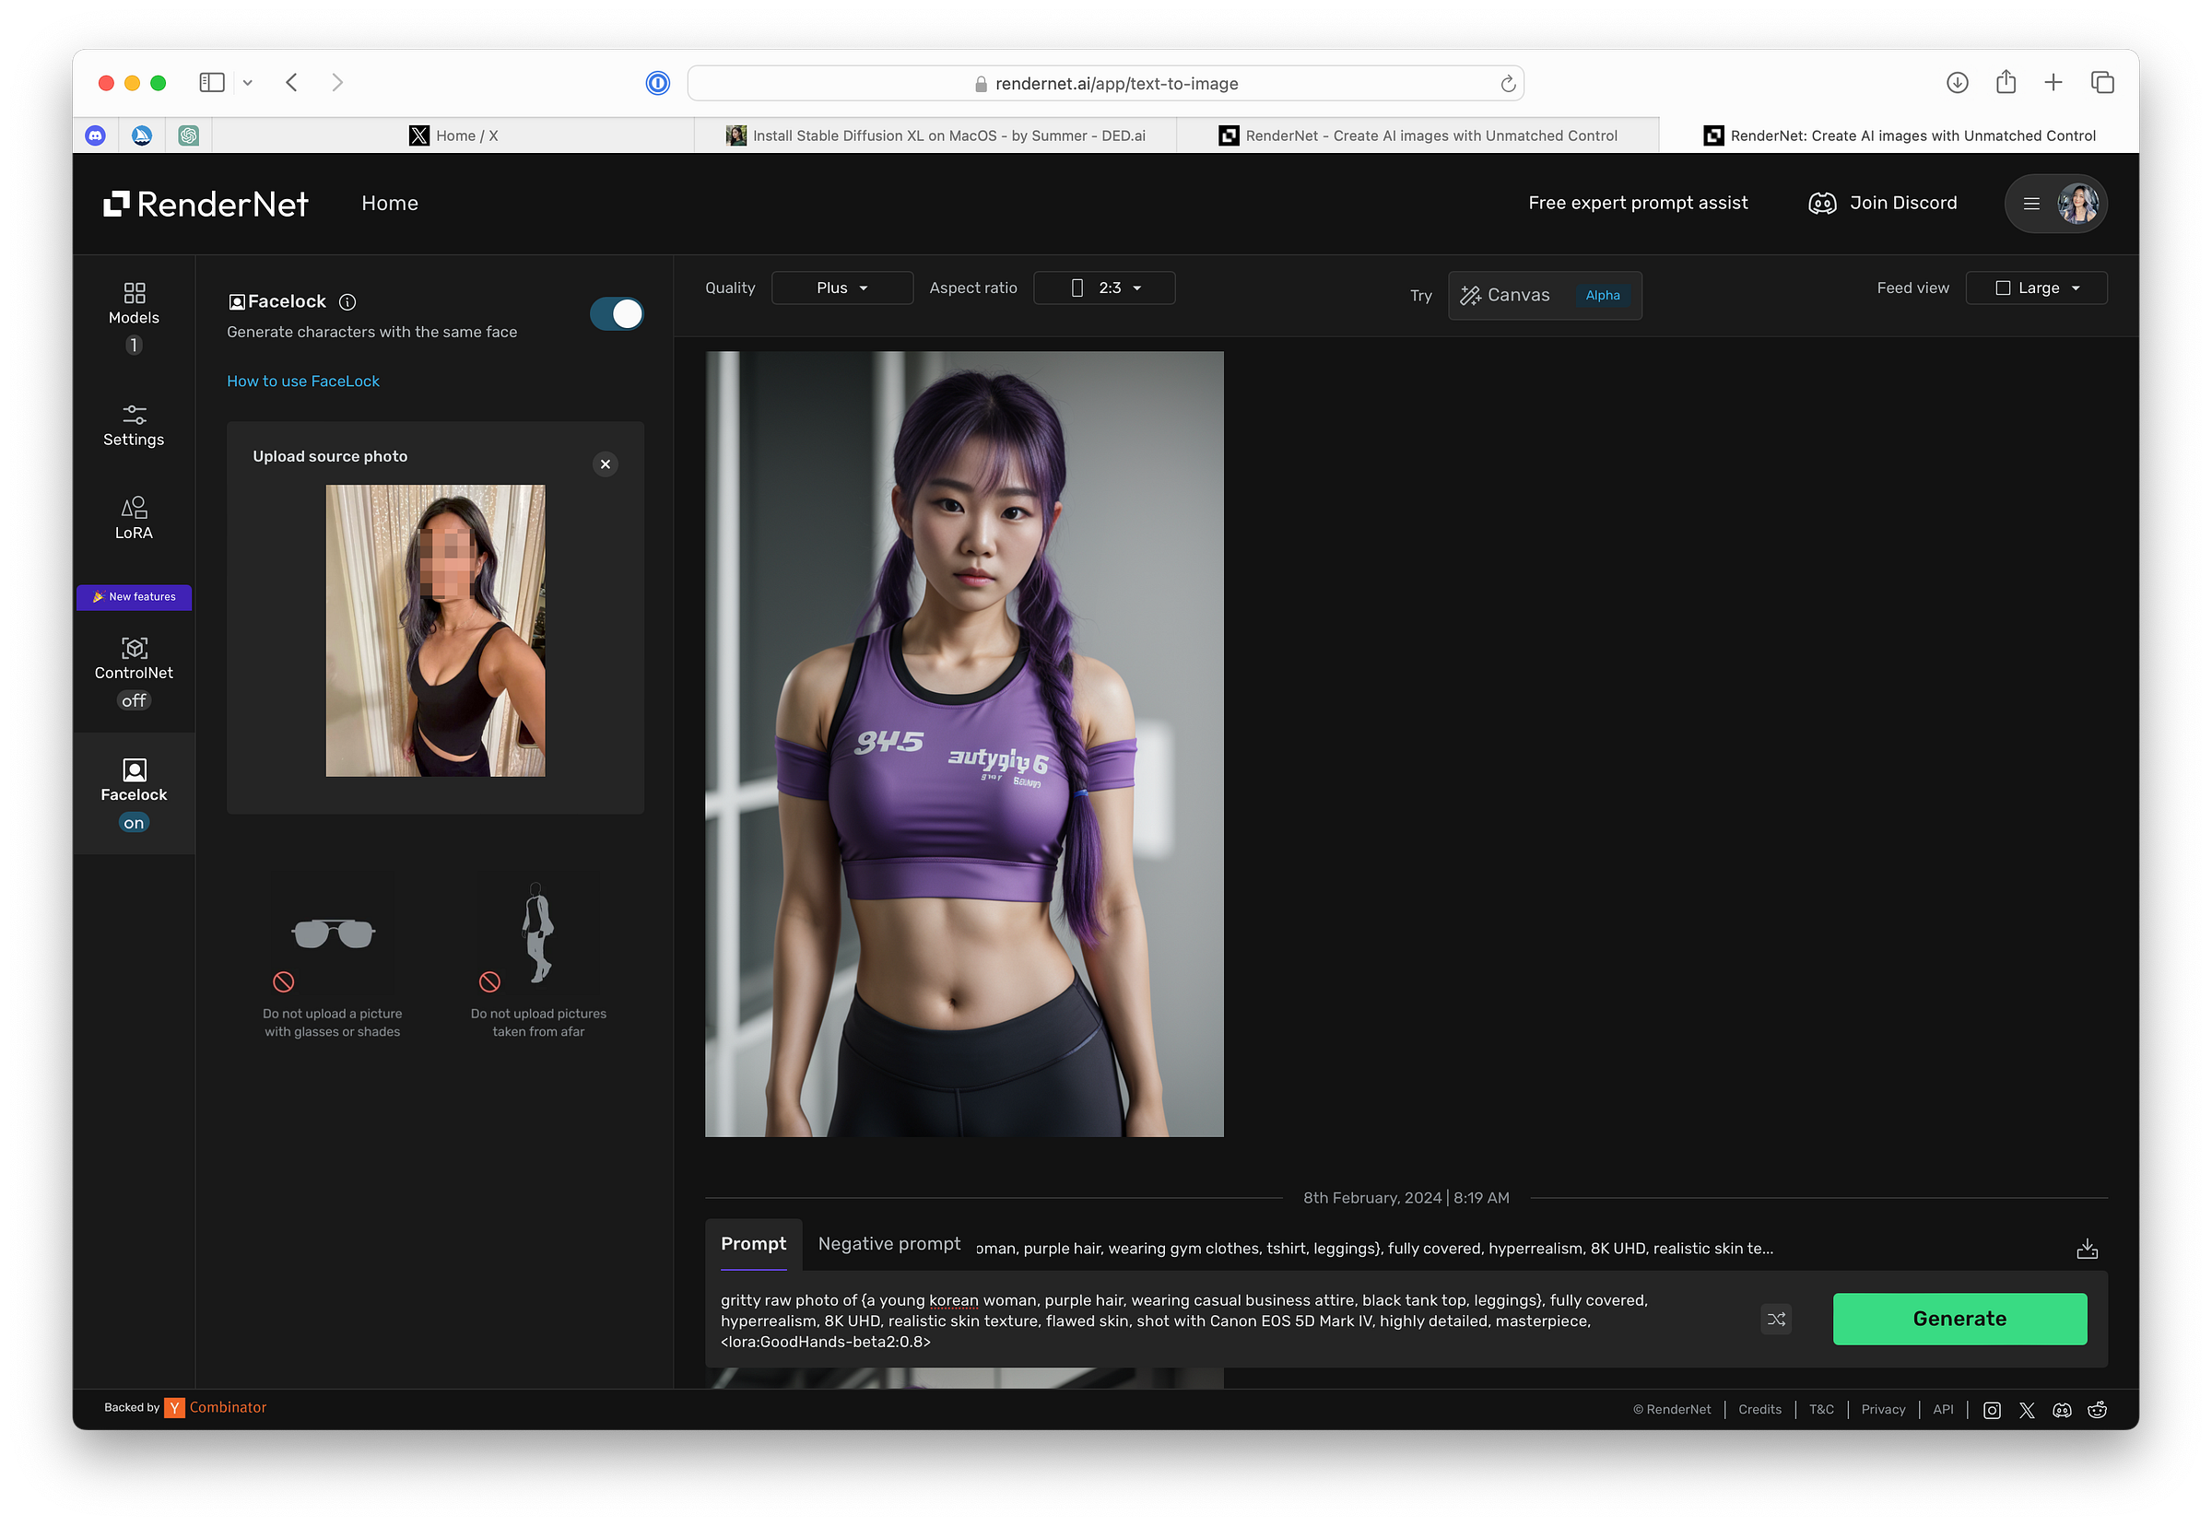
Task: Open RenderNet's Reddit footer icon
Action: (2096, 1409)
